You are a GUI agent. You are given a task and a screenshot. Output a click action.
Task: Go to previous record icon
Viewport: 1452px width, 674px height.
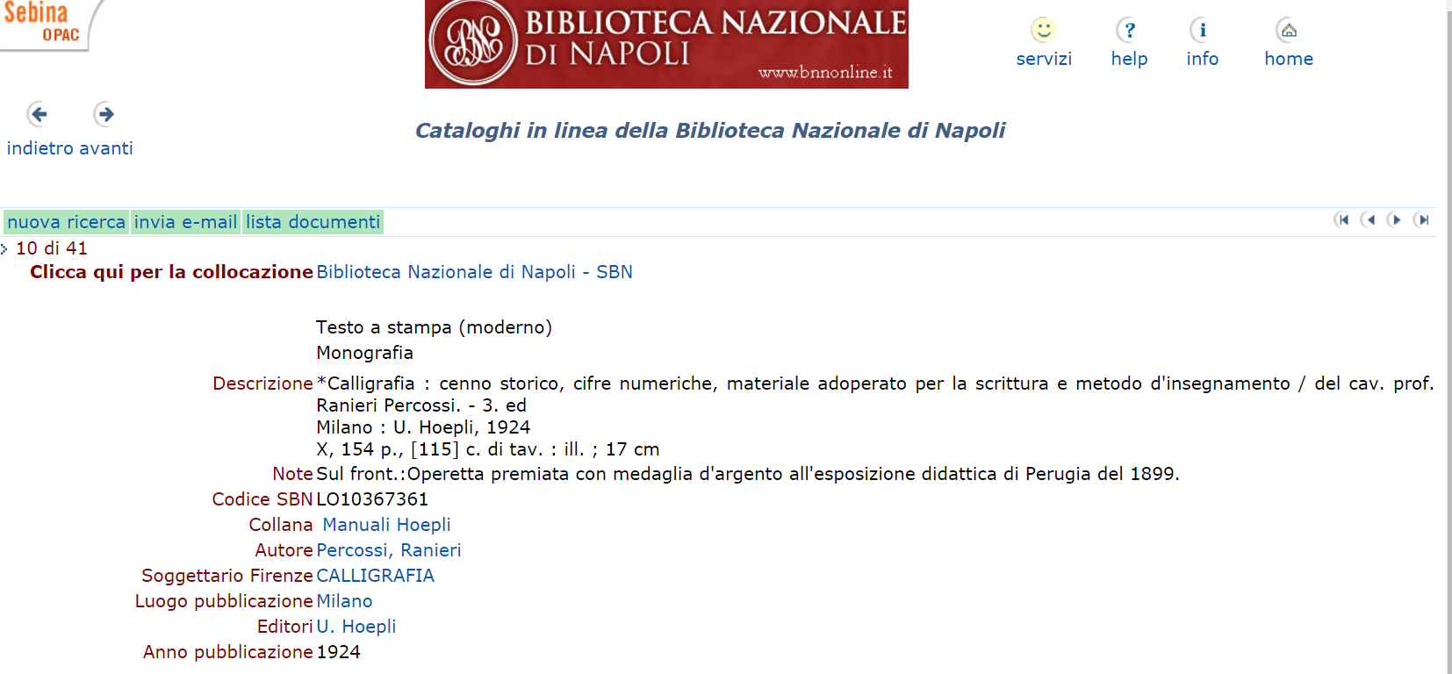click(x=1369, y=219)
